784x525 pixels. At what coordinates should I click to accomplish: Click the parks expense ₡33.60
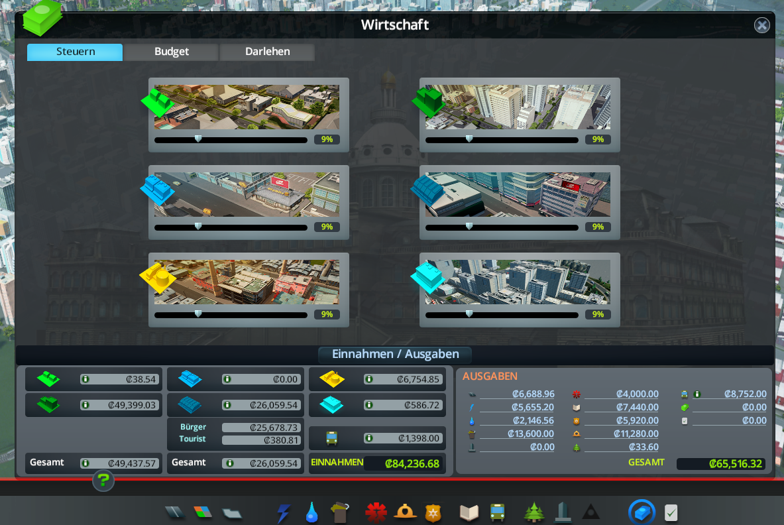[644, 447]
